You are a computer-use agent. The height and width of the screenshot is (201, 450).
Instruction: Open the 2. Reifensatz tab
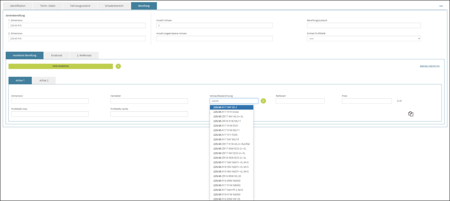point(83,55)
